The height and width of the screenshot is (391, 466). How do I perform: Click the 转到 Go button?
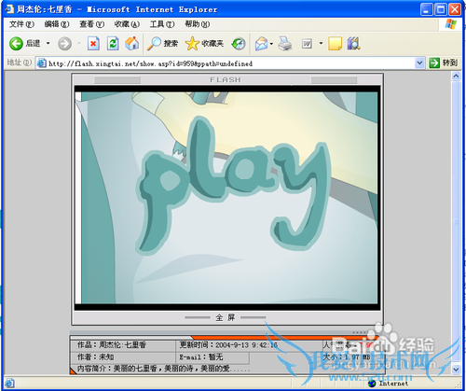(x=443, y=63)
